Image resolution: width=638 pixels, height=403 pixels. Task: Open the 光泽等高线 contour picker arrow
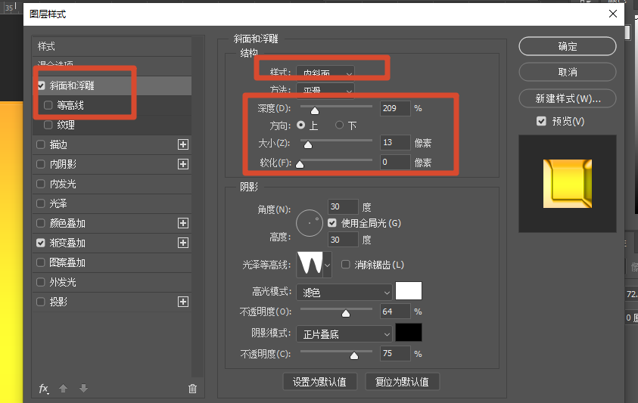pos(327,265)
